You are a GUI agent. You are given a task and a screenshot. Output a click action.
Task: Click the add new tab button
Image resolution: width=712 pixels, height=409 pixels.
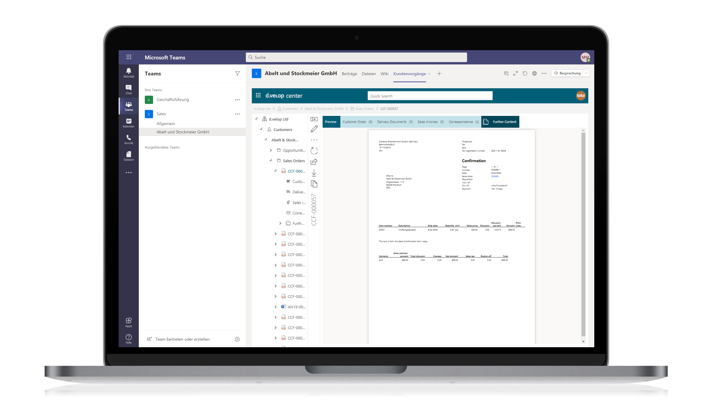[x=439, y=74]
